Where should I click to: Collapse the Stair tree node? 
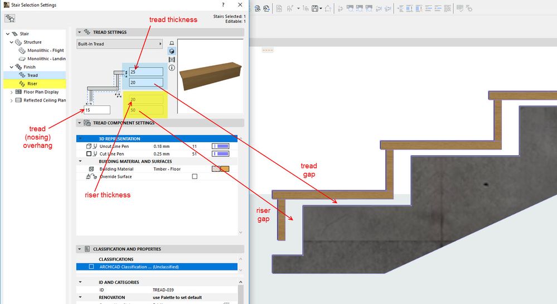point(7,34)
